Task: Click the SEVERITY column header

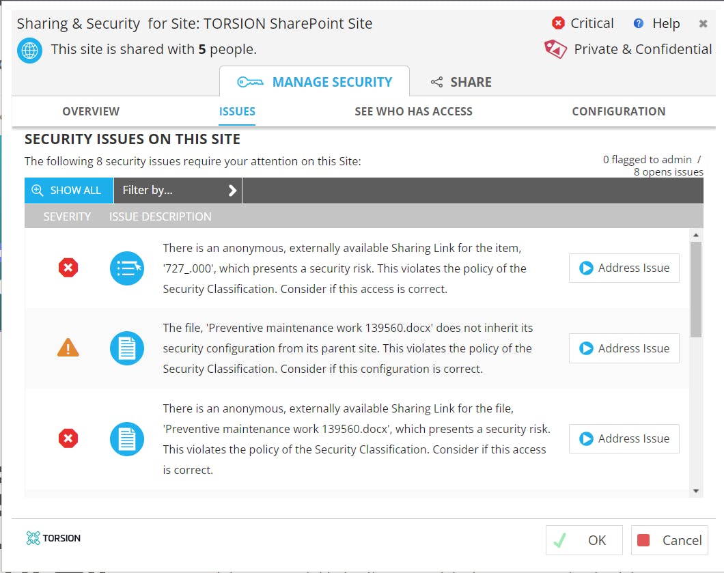Action: [67, 216]
